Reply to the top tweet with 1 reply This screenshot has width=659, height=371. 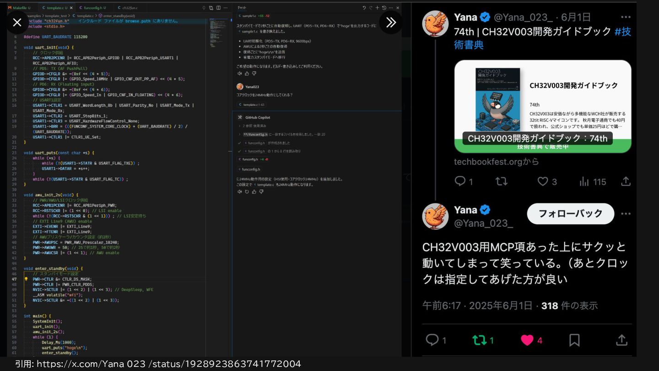pyautogui.click(x=463, y=181)
